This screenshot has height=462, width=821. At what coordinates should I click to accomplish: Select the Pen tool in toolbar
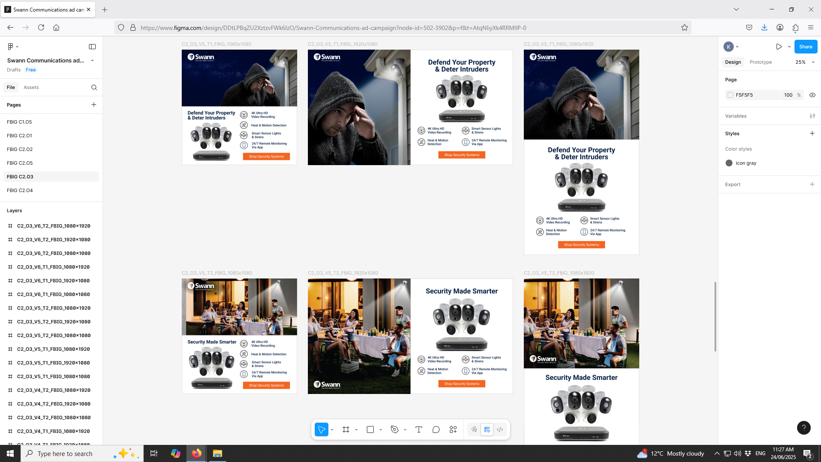pos(395,429)
